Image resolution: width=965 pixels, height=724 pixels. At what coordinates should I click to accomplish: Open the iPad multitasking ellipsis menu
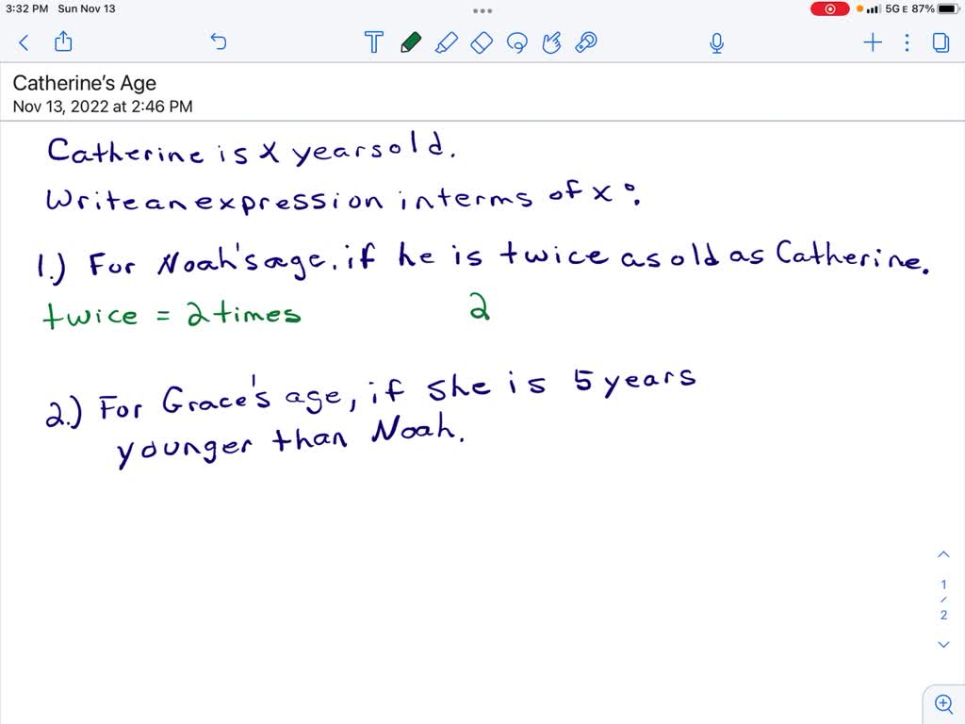pyautogui.click(x=482, y=10)
